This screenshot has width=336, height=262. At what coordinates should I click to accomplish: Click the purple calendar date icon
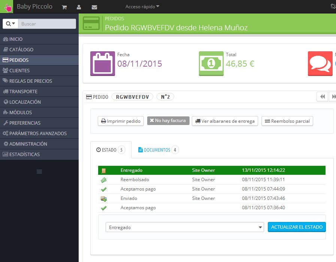tap(103, 64)
